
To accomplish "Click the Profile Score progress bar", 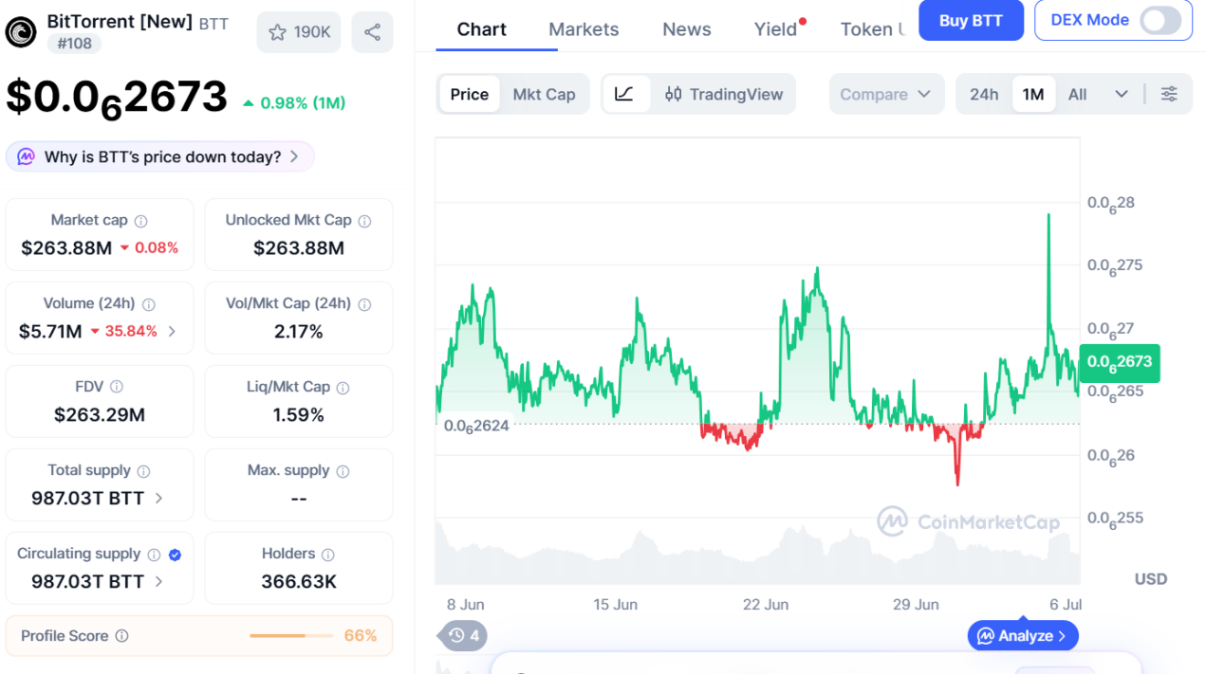I will pyautogui.click(x=290, y=636).
